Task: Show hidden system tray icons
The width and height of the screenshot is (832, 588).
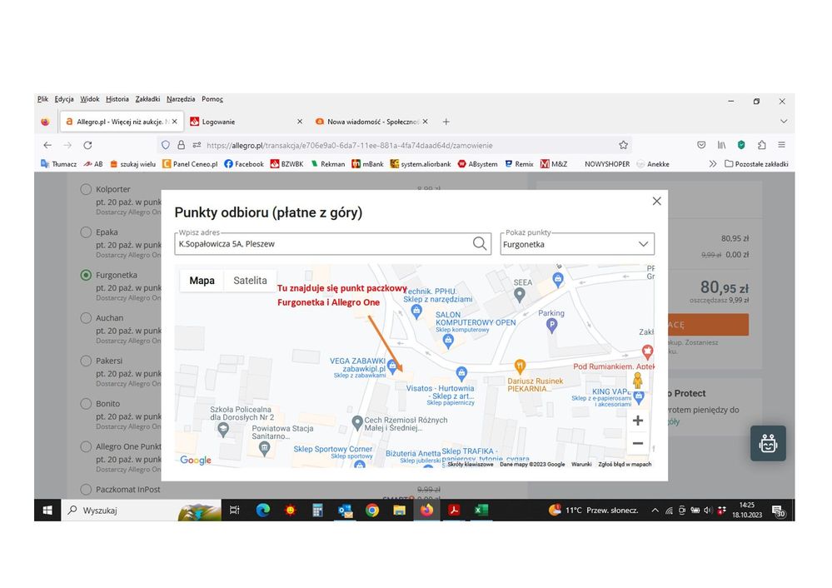Action: (x=655, y=510)
